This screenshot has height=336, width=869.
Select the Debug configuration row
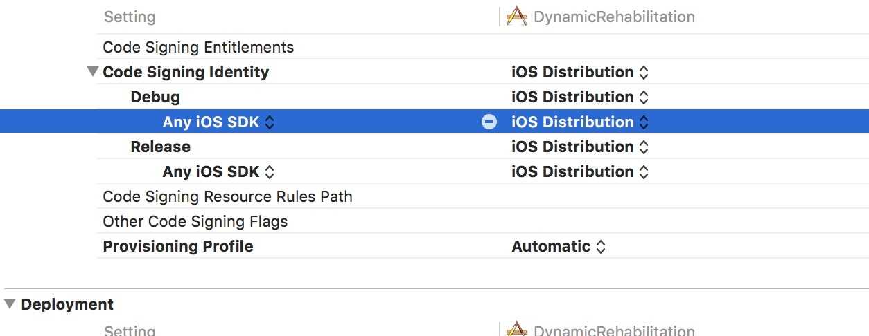[x=155, y=97]
